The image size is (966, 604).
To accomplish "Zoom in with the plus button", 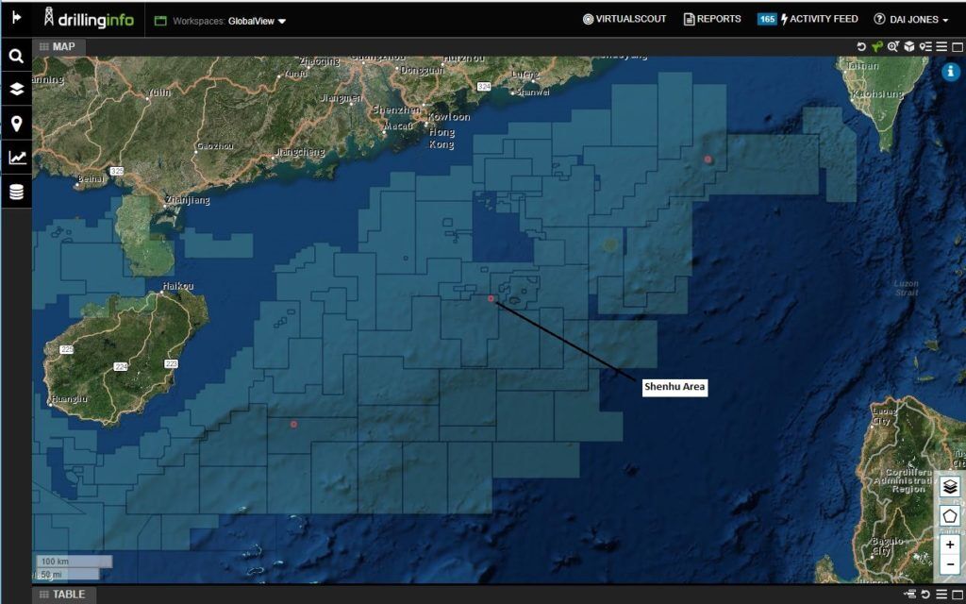I will (949, 545).
